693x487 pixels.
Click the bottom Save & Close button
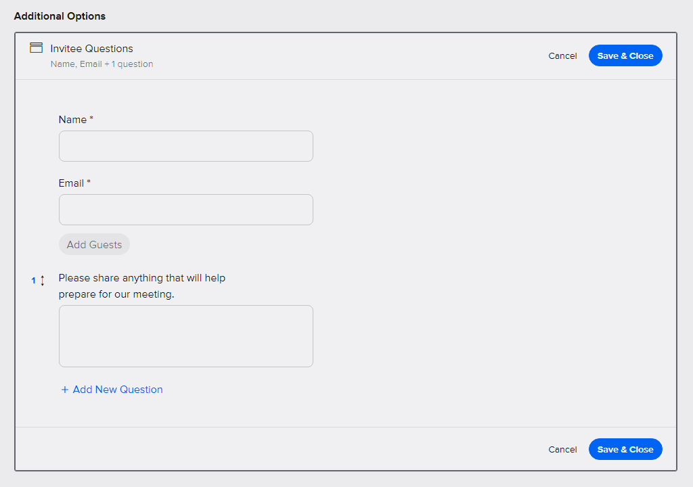[625, 449]
